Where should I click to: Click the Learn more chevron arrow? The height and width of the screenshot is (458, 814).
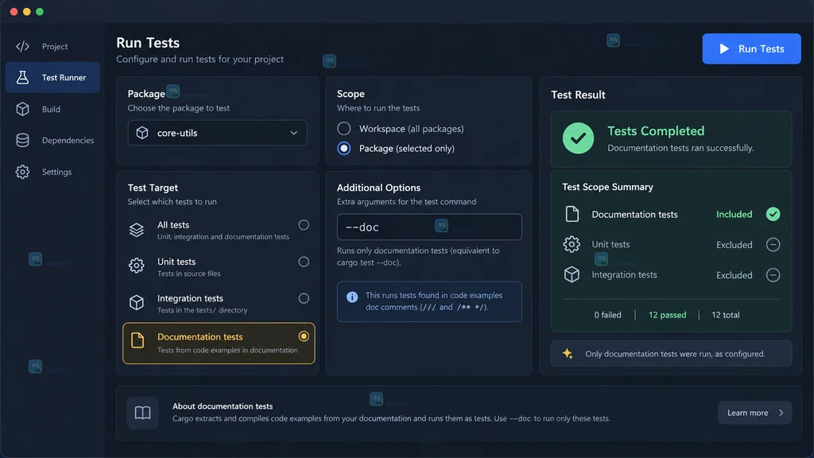click(x=781, y=413)
